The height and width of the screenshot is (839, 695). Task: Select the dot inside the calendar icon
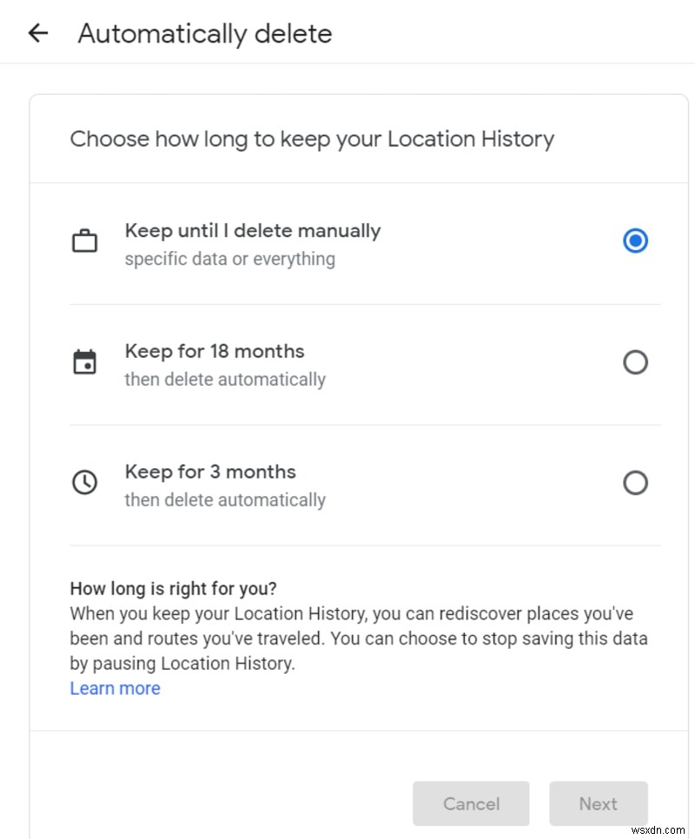click(x=87, y=365)
